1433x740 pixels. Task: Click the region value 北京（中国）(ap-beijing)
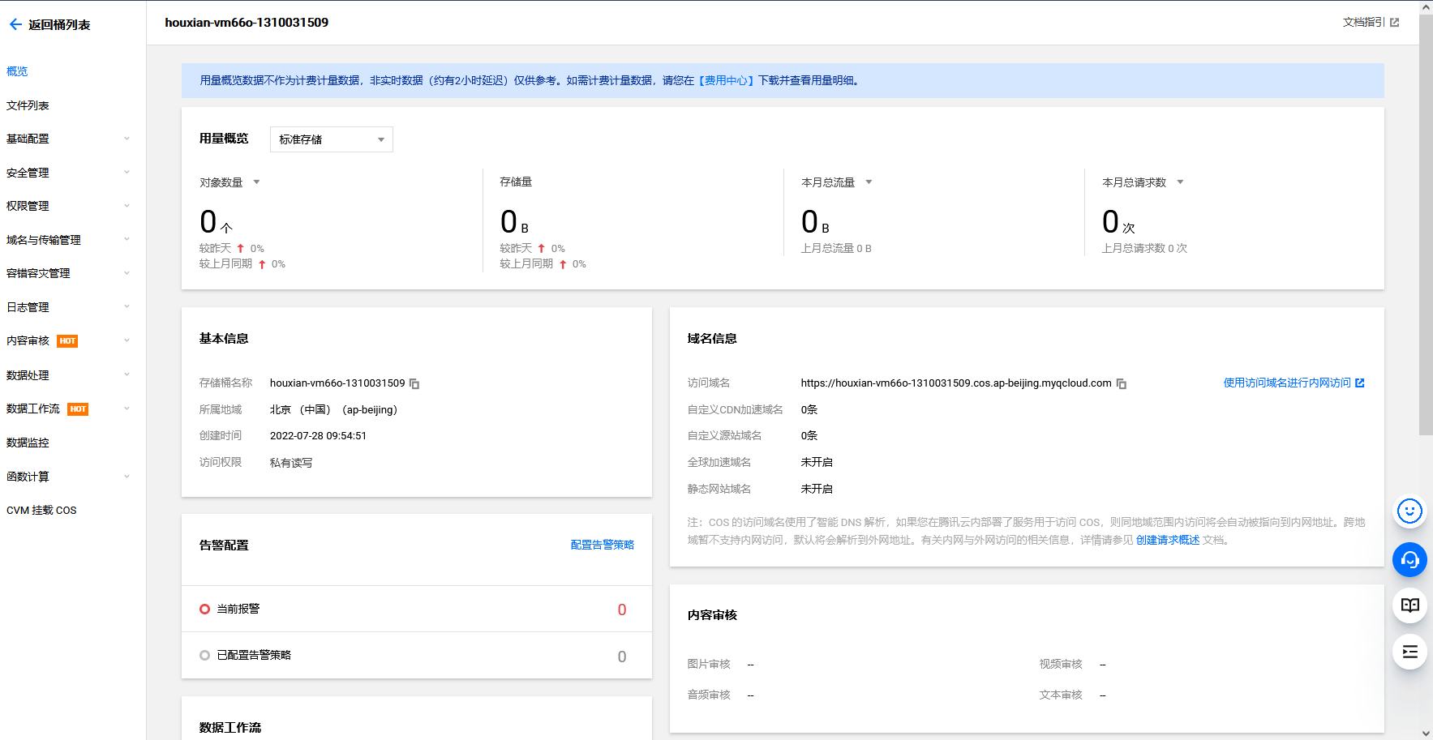(333, 410)
